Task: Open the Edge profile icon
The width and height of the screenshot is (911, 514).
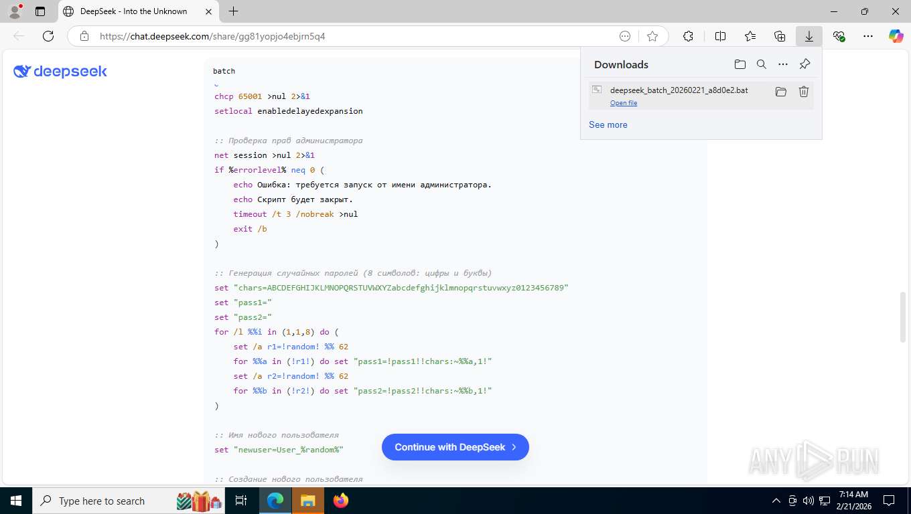Action: click(x=15, y=11)
